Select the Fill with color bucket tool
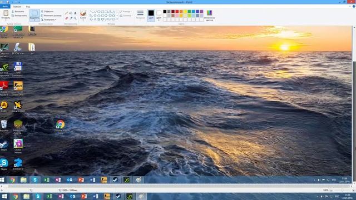The width and height of the screenshot is (356, 200). click(71, 13)
